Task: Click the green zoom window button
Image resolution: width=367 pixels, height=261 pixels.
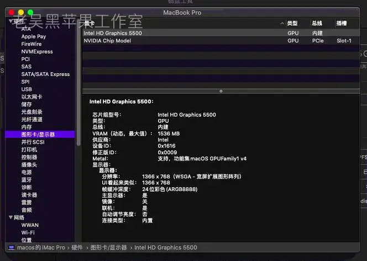Action: [x=30, y=12]
